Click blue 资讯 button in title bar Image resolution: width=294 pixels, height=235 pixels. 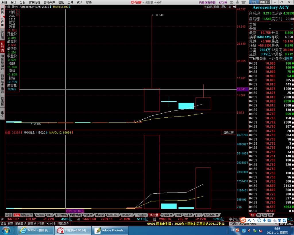[254, 2]
